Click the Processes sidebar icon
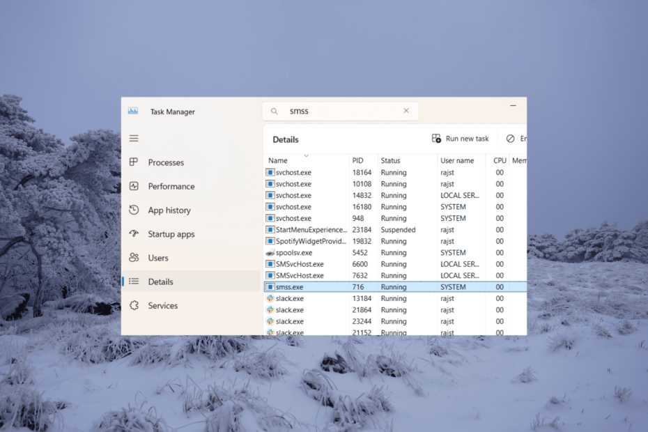Image resolution: width=648 pixels, height=432 pixels. tap(134, 162)
